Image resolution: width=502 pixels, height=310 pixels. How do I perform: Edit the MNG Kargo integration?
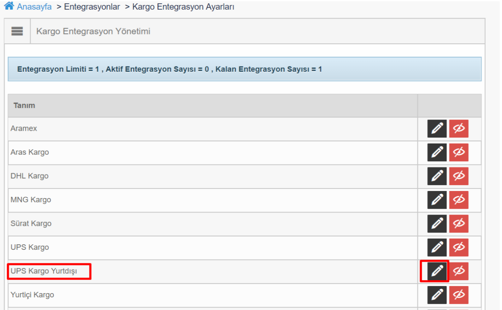(x=437, y=200)
